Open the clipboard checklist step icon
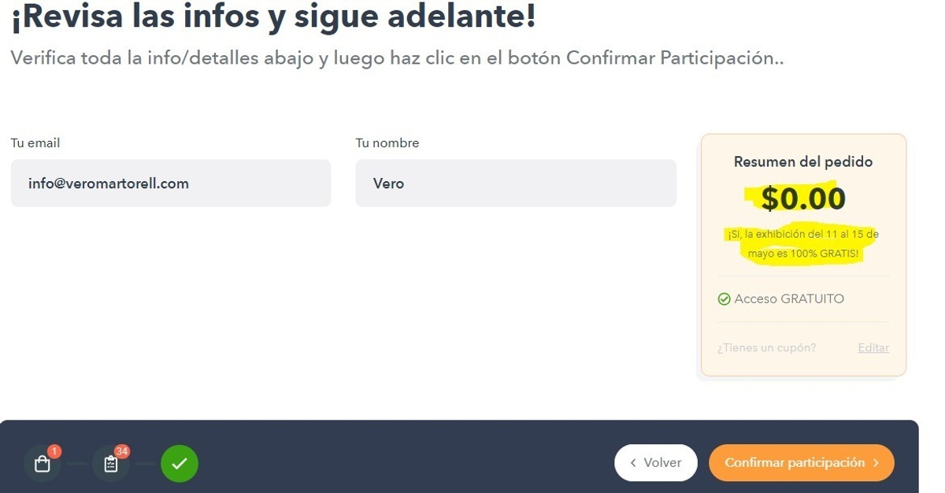This screenshot has height=493, width=945. click(x=111, y=464)
